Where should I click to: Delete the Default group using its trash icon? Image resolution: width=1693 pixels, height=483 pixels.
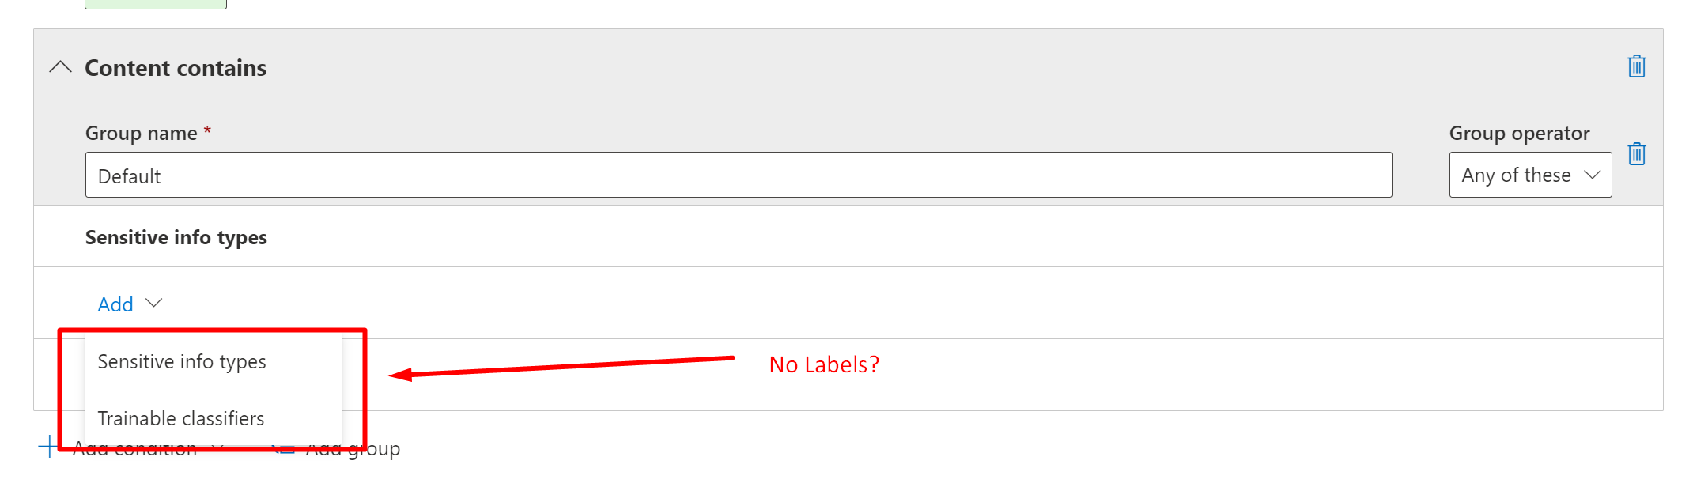coord(1636,153)
